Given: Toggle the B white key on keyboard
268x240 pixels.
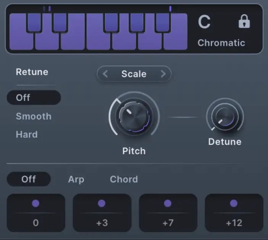Looking at the screenshot, I should pos(175,41).
